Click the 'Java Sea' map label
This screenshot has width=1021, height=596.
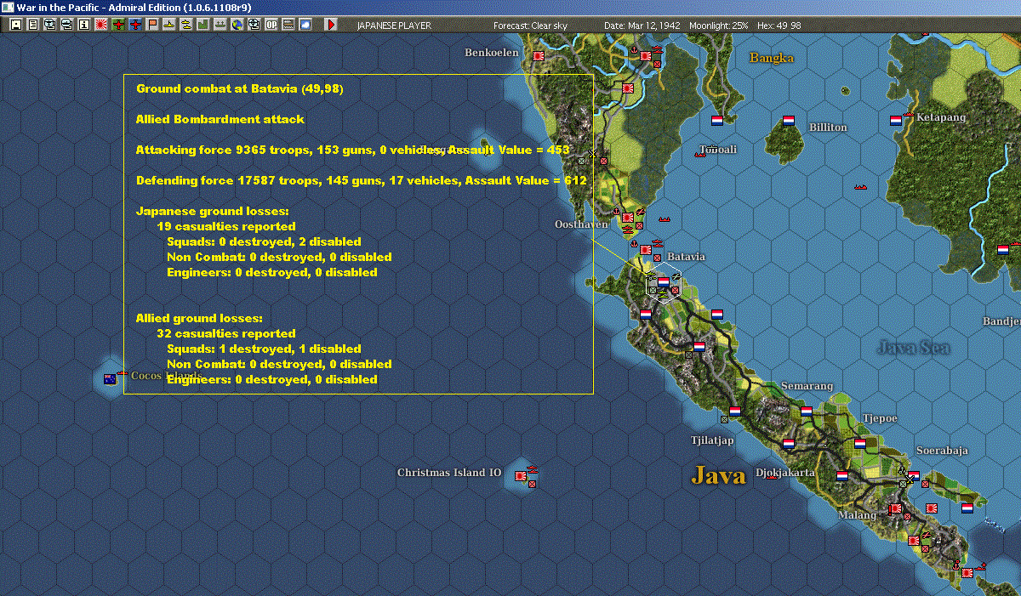913,347
